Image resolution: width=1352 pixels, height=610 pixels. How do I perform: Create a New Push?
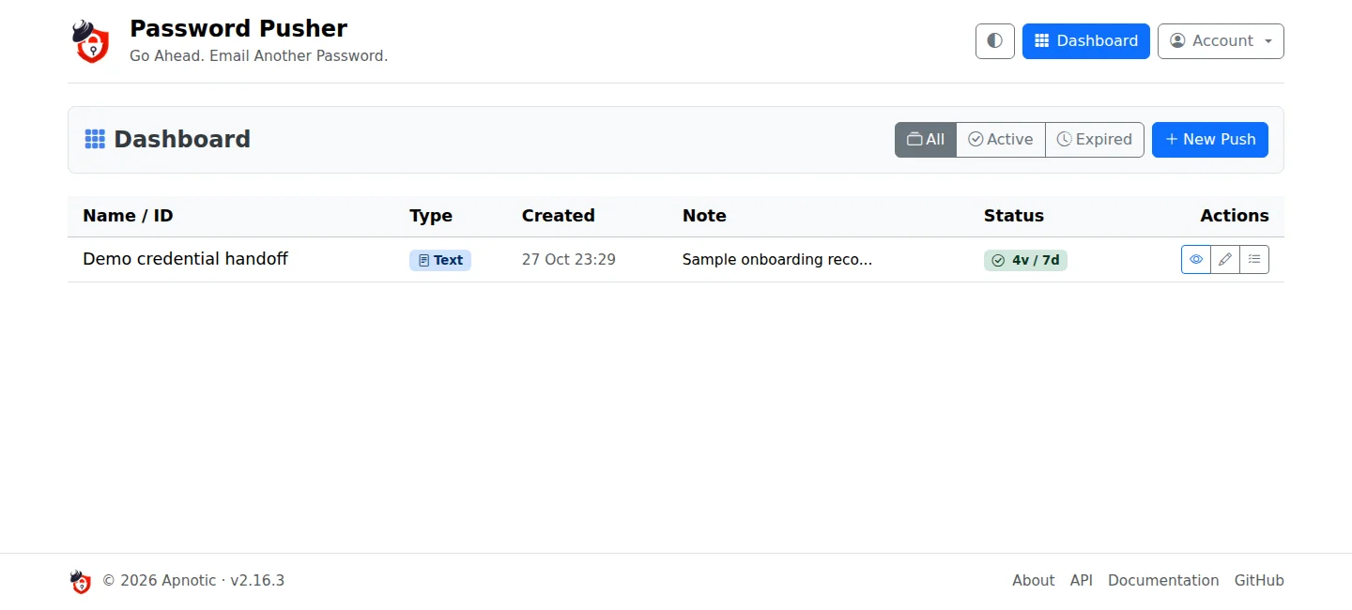point(1210,140)
